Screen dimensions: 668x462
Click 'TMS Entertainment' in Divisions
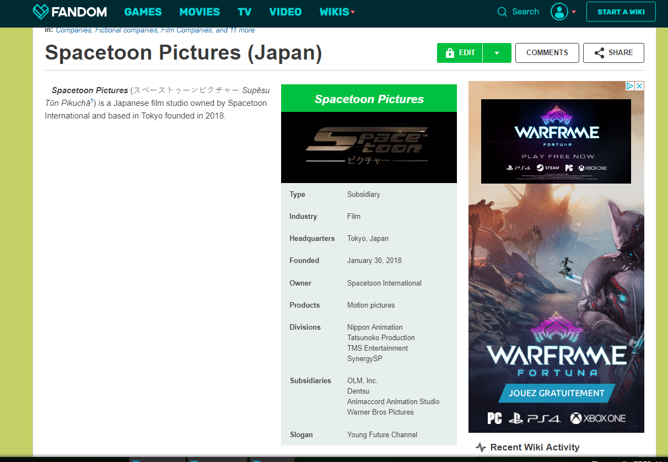378,348
